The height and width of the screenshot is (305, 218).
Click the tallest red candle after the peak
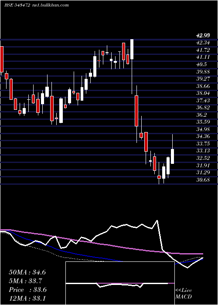click(x=136, y=111)
